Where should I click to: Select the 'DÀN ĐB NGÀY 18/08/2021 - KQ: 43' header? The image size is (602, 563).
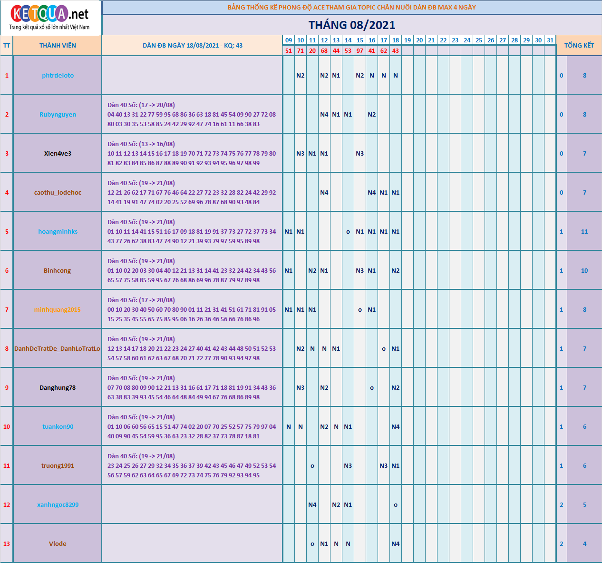[x=193, y=46]
